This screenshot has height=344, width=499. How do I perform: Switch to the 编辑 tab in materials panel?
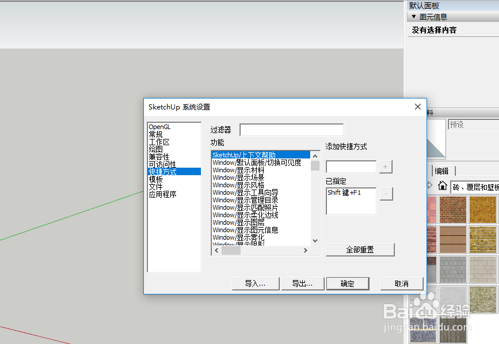tap(442, 171)
